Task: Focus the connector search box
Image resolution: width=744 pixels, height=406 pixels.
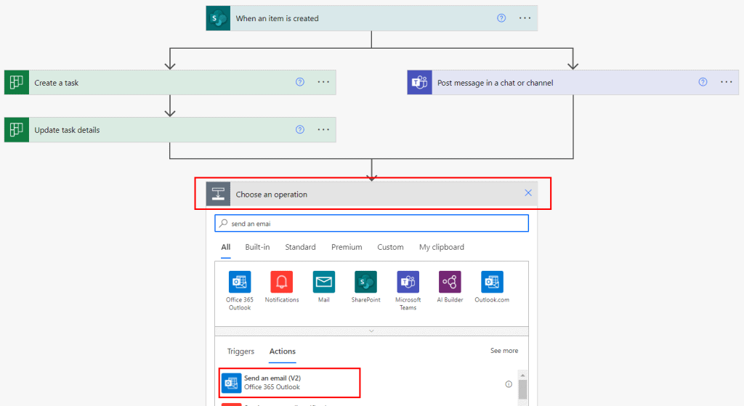Action: coord(371,224)
